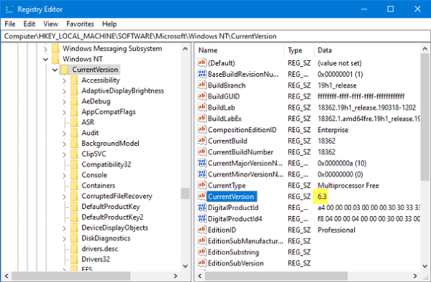Click the string icon of the (Default) value
Viewport: 431px width, 282px height.
202,63
